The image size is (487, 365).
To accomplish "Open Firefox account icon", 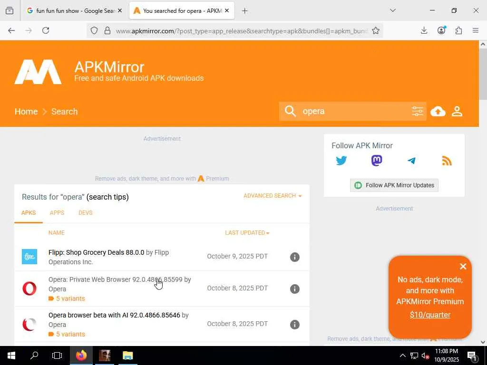I will click(x=441, y=30).
